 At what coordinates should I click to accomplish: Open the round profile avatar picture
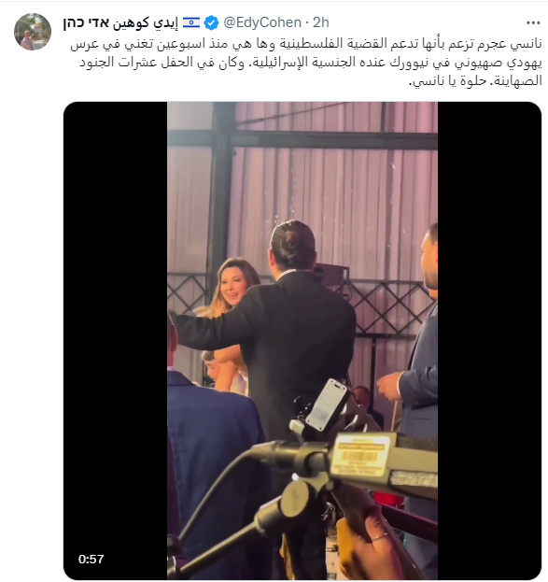(x=33, y=32)
